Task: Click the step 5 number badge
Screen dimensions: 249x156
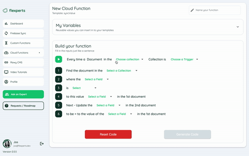Action: click(x=59, y=105)
